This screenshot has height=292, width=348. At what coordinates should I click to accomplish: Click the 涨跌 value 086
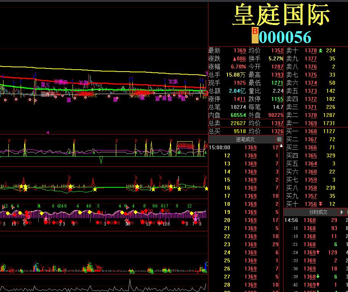(239, 59)
